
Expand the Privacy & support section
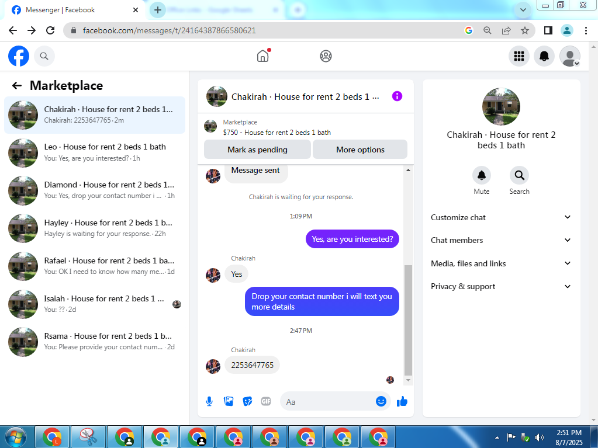pos(501,286)
